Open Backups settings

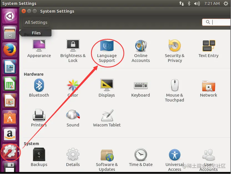tap(39, 157)
